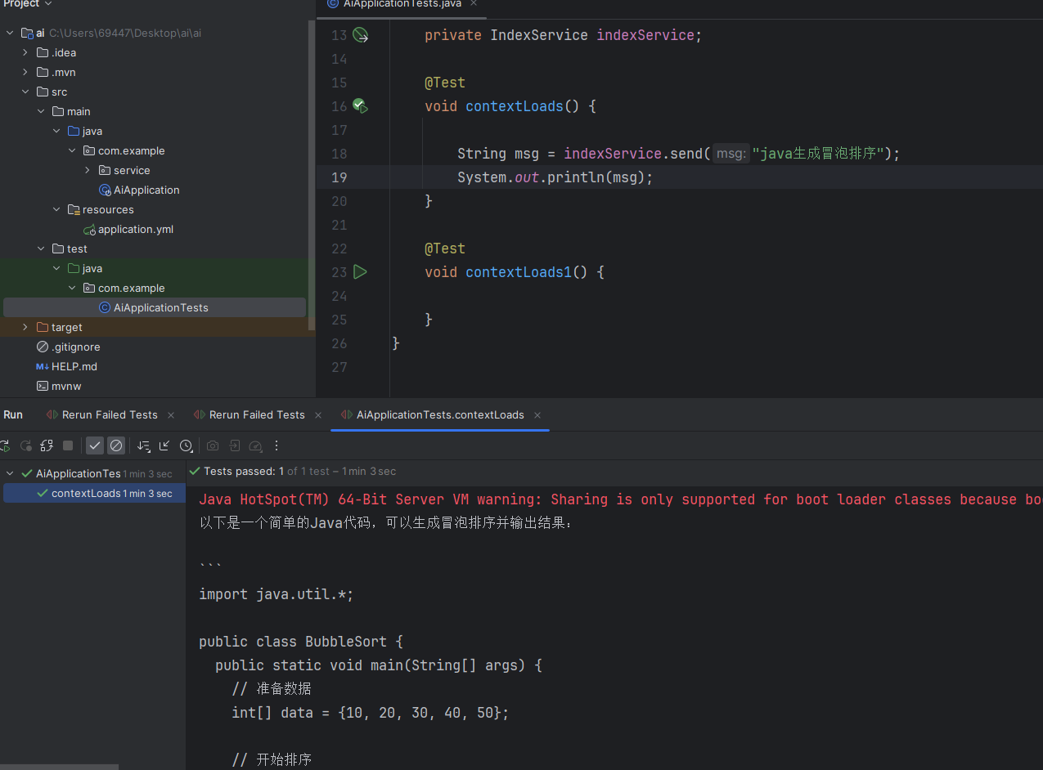The width and height of the screenshot is (1043, 770).
Task: Click the Rerun Failed Tests refresh icon
Action: tap(25, 445)
